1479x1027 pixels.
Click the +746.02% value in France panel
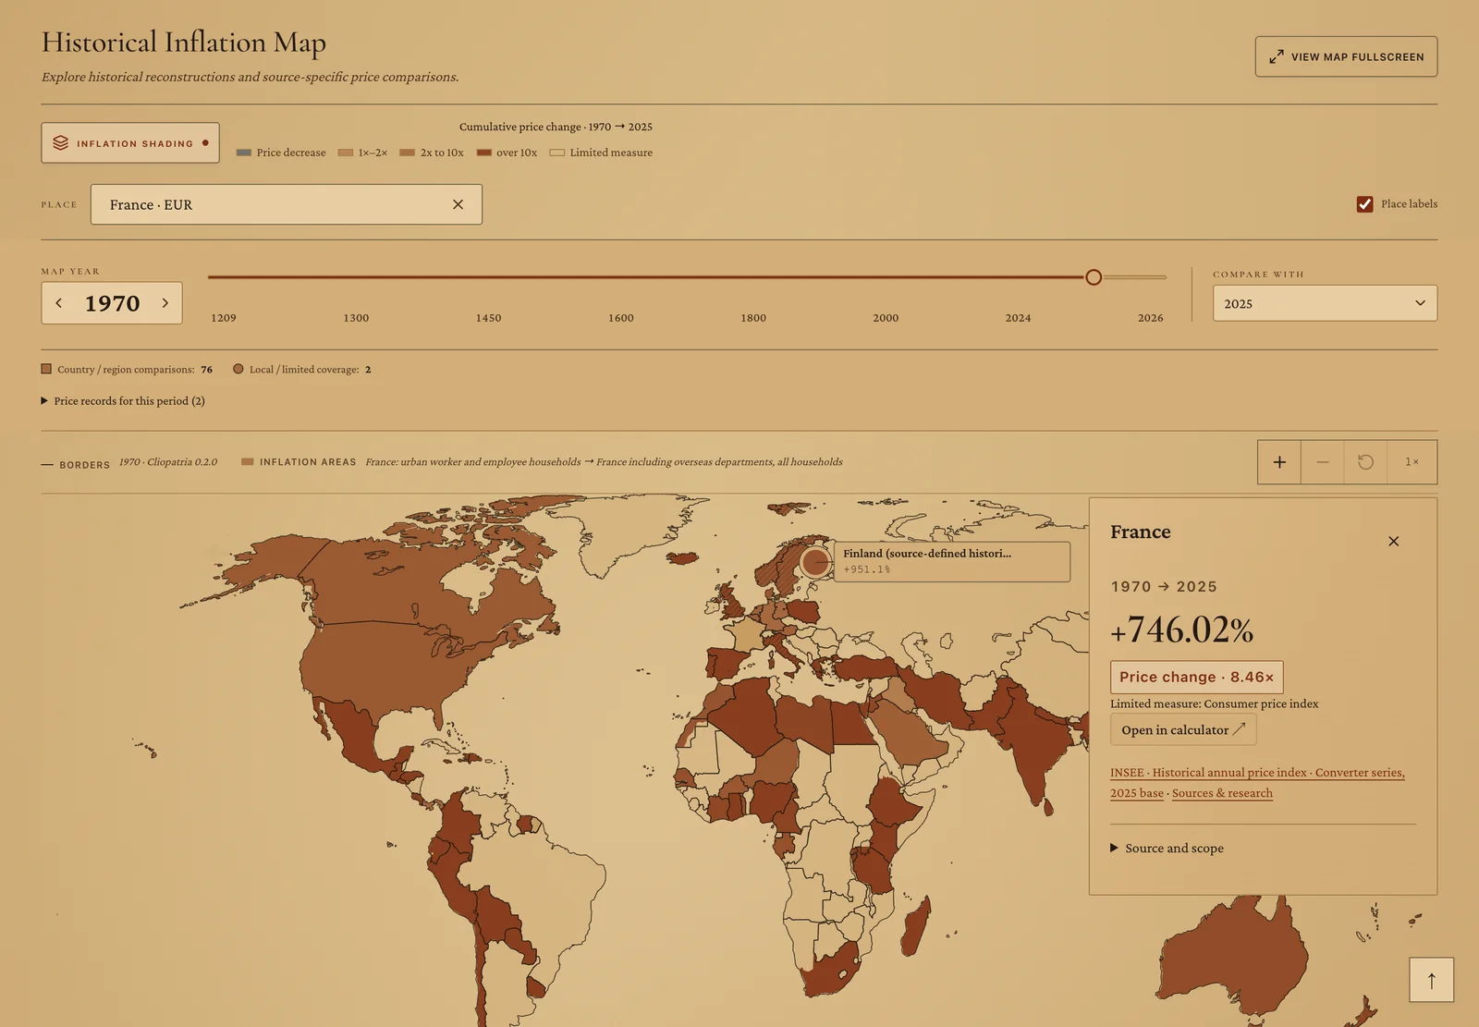coord(1182,630)
